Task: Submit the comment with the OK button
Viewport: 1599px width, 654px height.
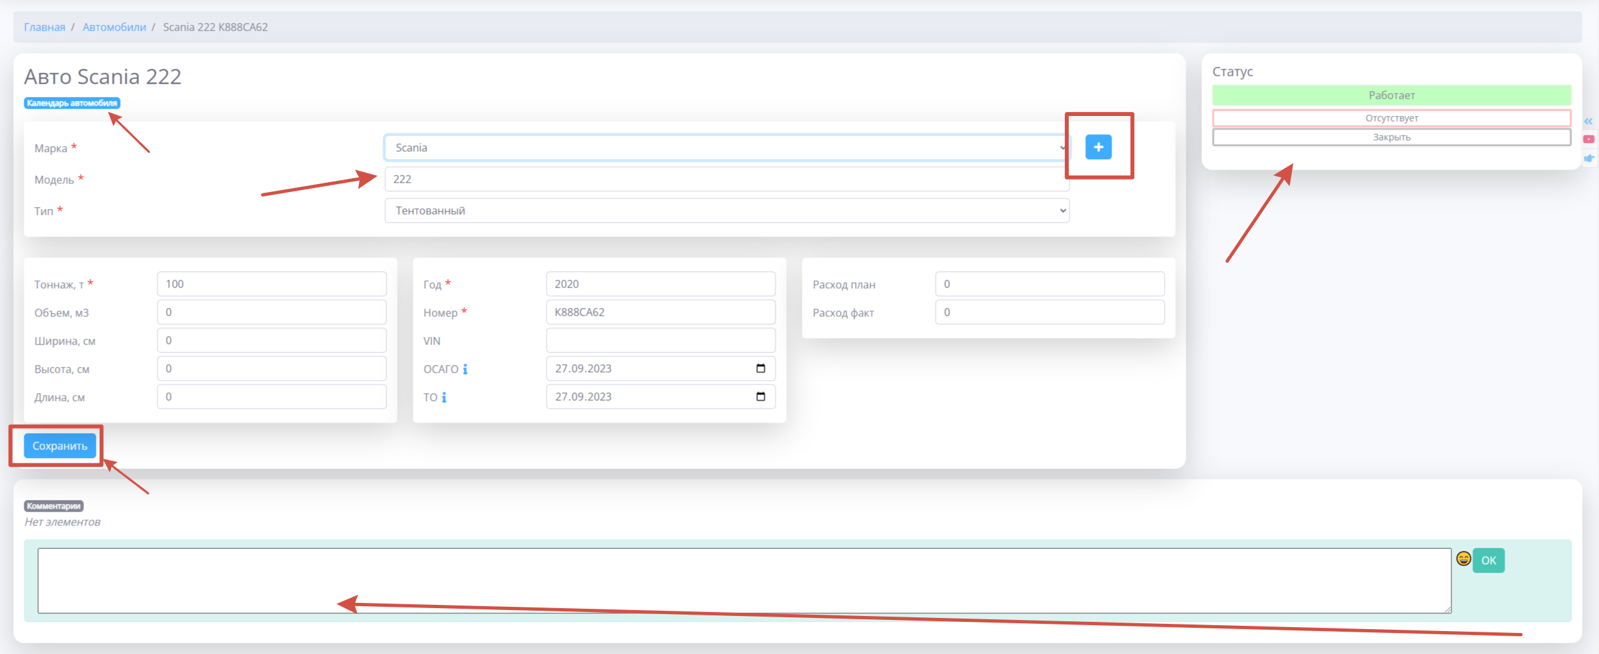Action: coord(1488,560)
